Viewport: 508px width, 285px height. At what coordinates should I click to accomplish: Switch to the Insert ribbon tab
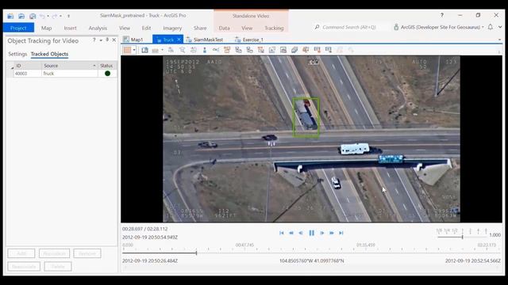[70, 28]
